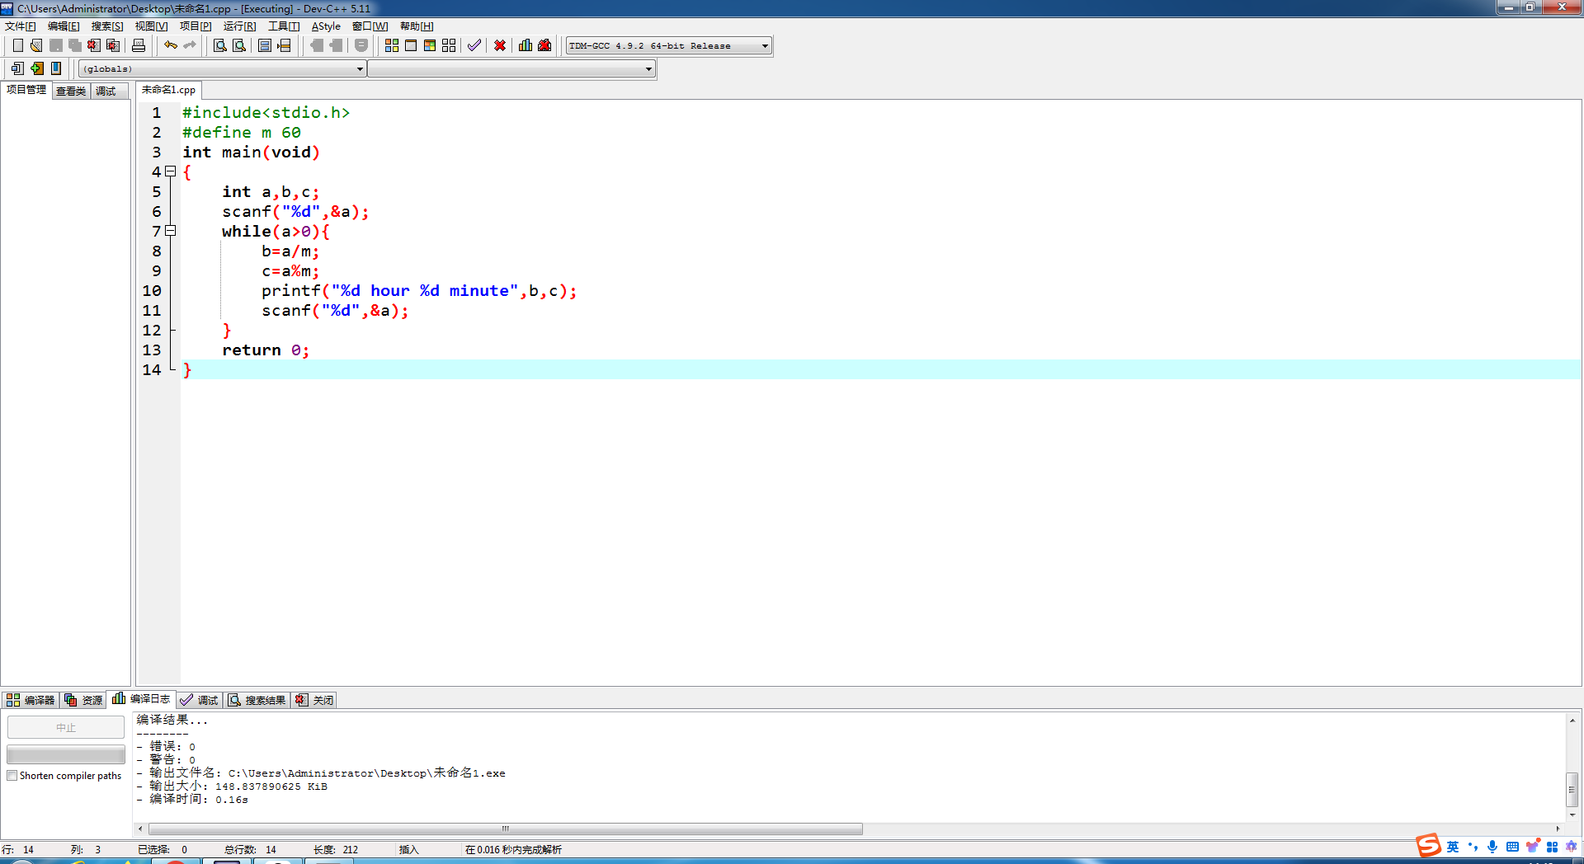Image resolution: width=1584 pixels, height=864 pixels.
Task: Click the compile progress bar
Action: [66, 754]
